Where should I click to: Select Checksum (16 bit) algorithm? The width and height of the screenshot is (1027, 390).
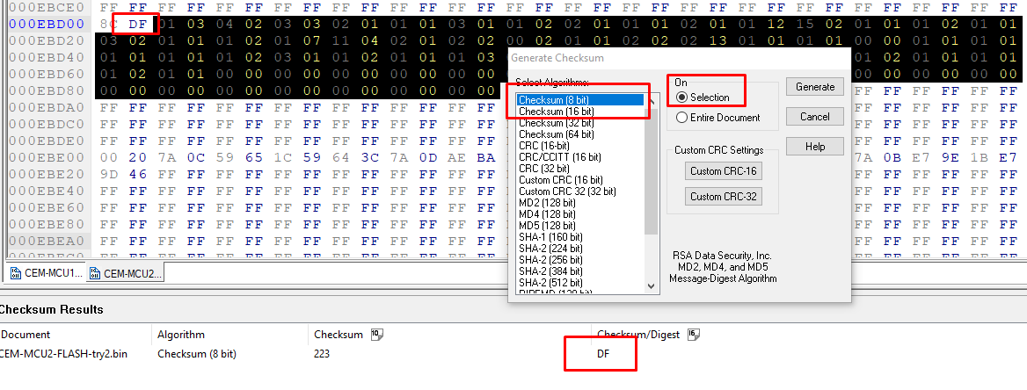click(x=556, y=112)
